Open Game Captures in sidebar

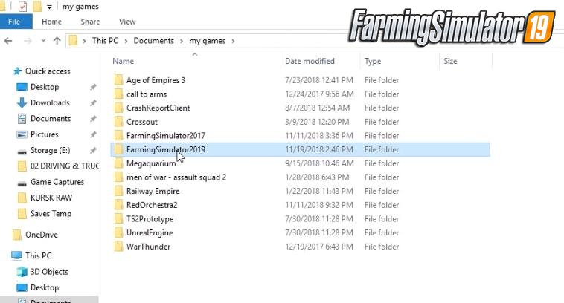(x=57, y=182)
